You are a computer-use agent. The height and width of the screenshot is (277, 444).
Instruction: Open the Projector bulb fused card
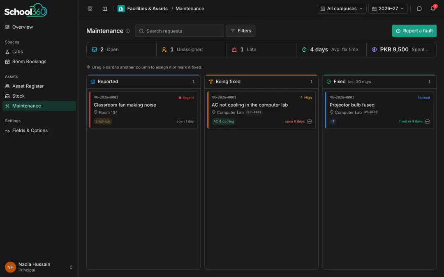pos(379,110)
